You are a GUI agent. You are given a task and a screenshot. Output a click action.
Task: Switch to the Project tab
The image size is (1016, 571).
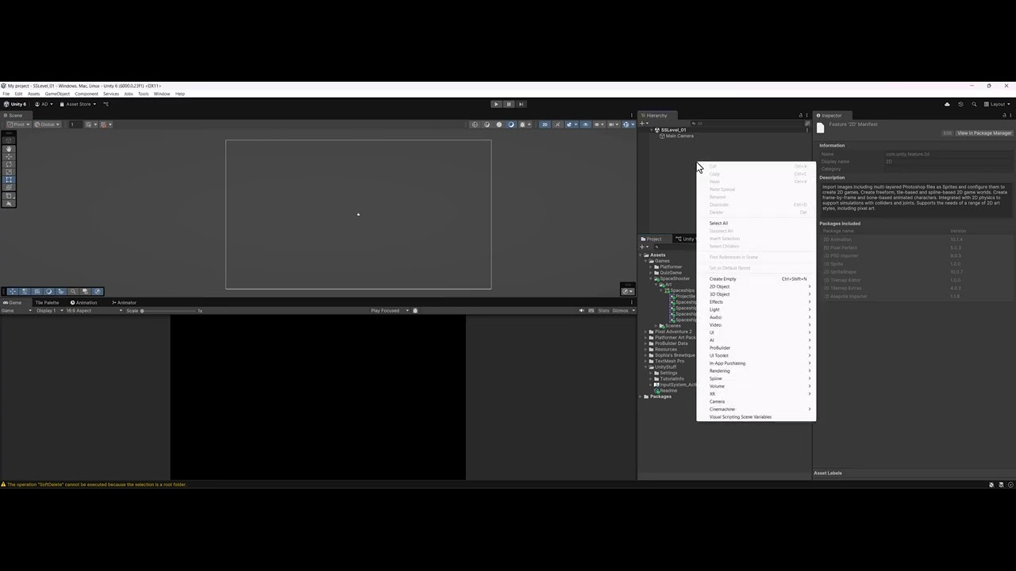pos(653,239)
